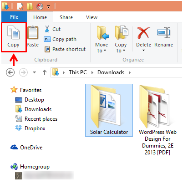Click the Paste shortcut option

pyautogui.click(x=65, y=49)
